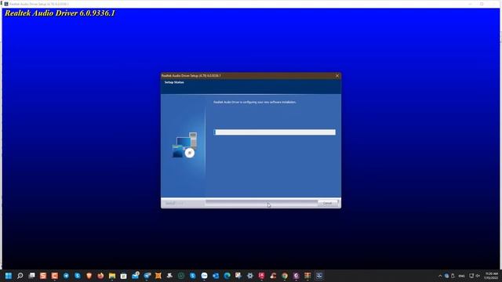Open the Mail app with notification badge
This screenshot has width=502, height=282.
click(x=135, y=276)
